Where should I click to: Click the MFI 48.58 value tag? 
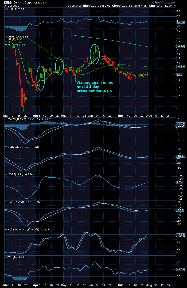pyautogui.click(x=180, y=270)
